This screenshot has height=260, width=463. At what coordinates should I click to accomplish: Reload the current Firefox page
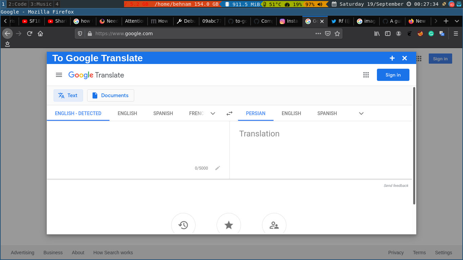pos(29,34)
